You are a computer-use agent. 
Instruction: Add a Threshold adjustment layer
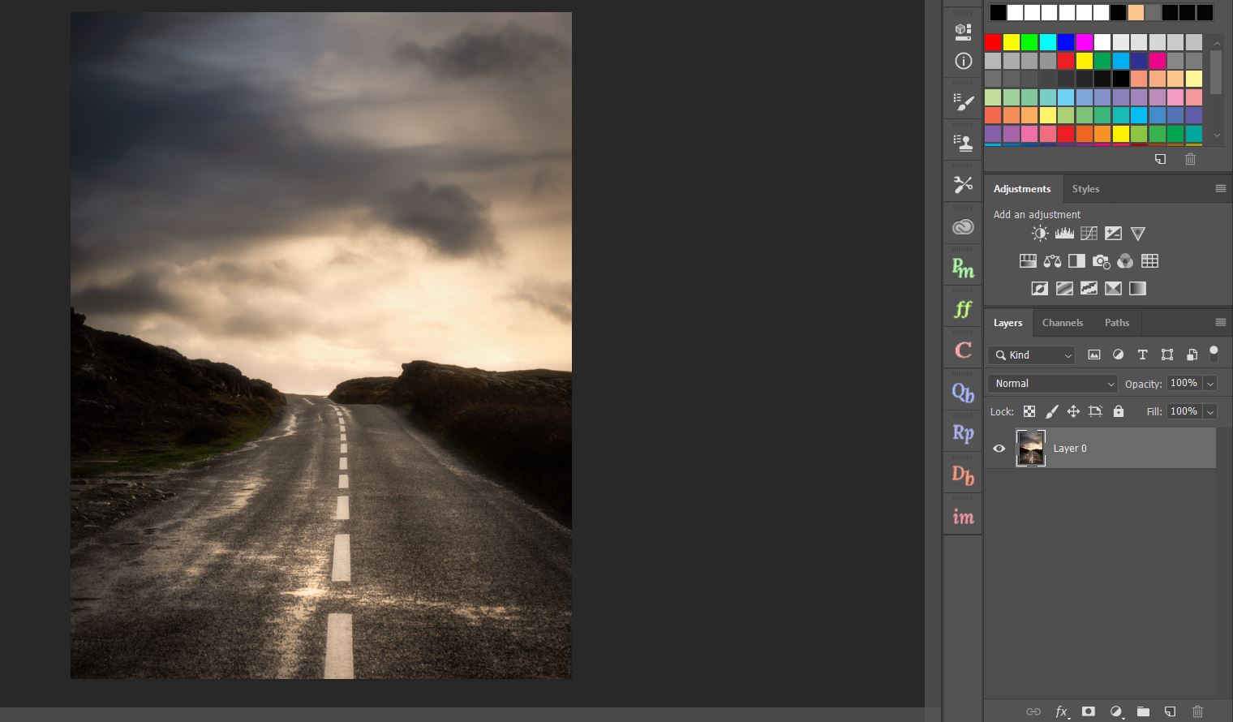pos(1089,289)
